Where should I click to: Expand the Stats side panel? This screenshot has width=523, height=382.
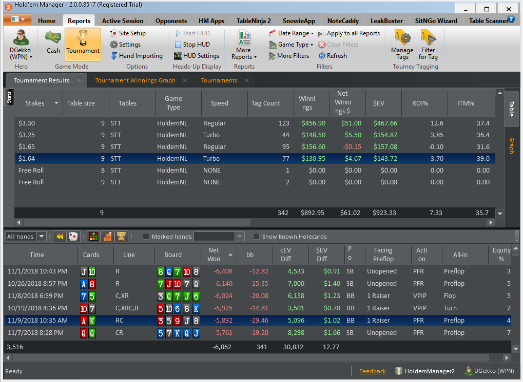tap(9, 97)
